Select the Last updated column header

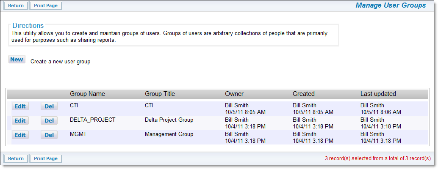click(378, 94)
